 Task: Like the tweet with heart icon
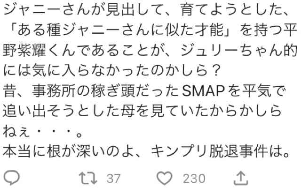click(x=165, y=178)
